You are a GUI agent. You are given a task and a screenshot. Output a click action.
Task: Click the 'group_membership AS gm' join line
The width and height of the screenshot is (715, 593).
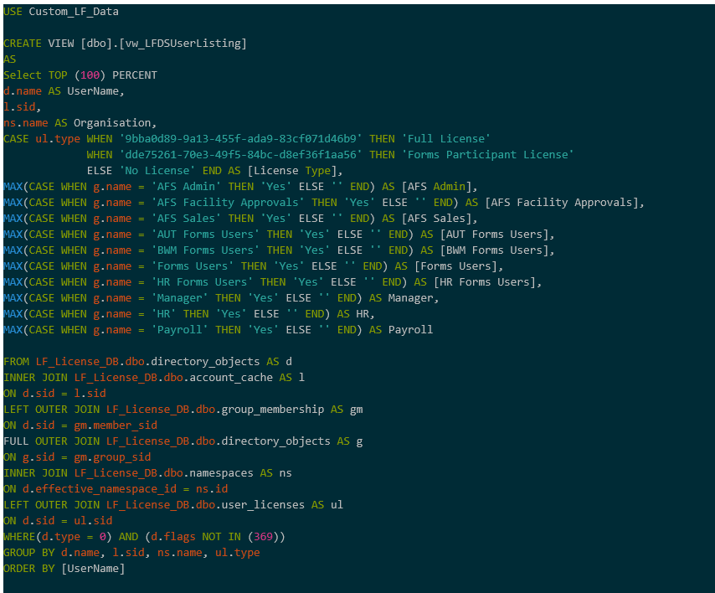point(183,410)
